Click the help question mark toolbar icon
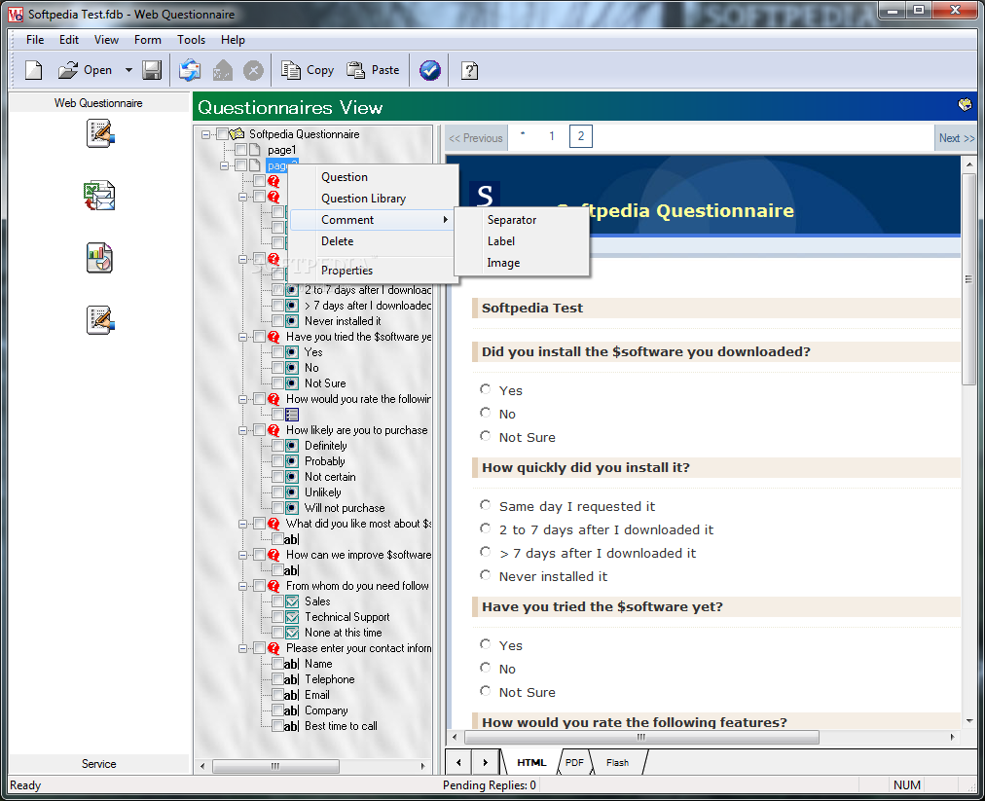Screen dimensions: 985x801 point(469,70)
